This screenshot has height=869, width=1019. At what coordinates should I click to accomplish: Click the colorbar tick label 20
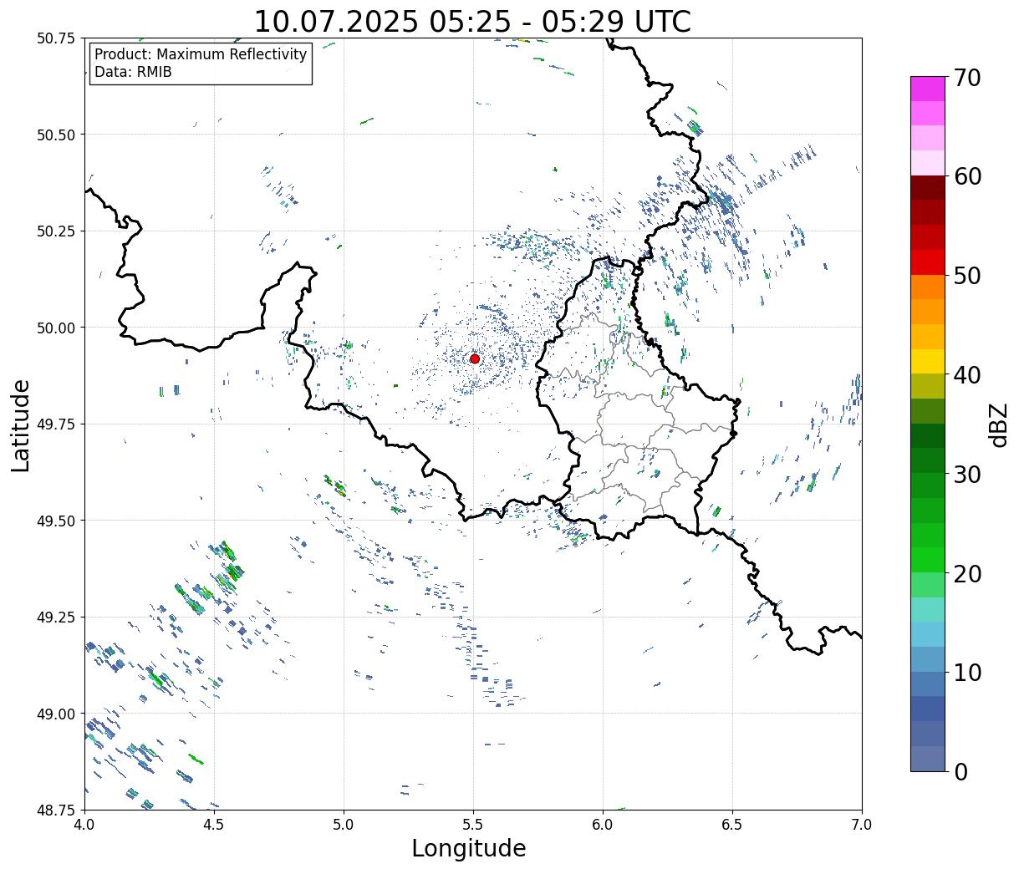coord(966,574)
